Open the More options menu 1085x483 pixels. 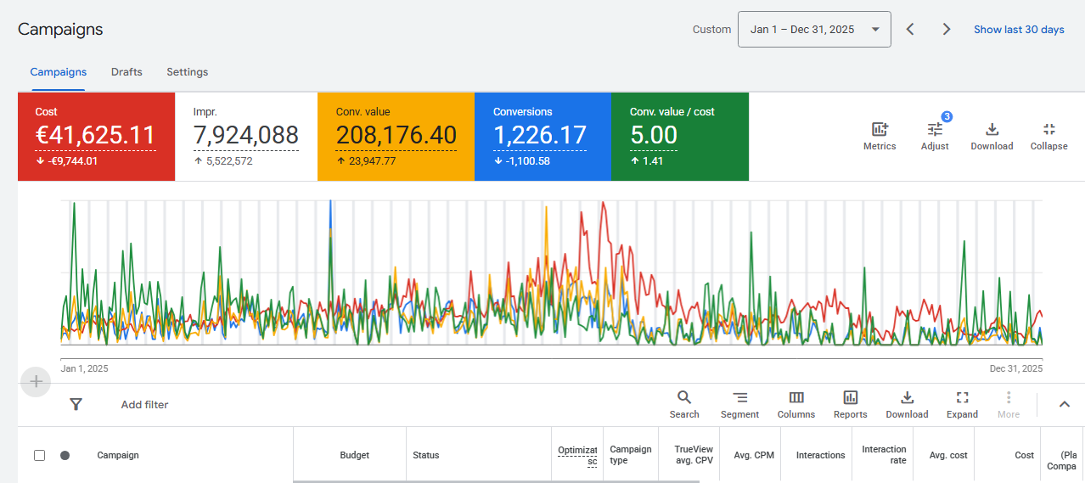pos(1009,405)
